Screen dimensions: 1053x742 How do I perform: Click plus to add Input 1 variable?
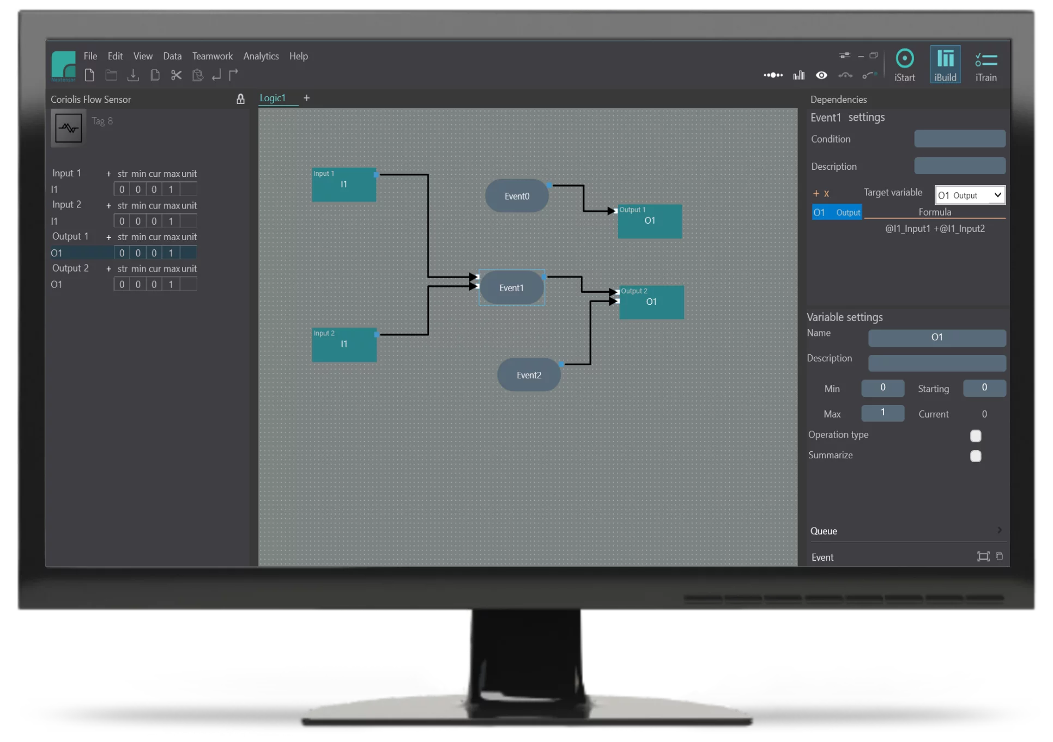pyautogui.click(x=108, y=174)
